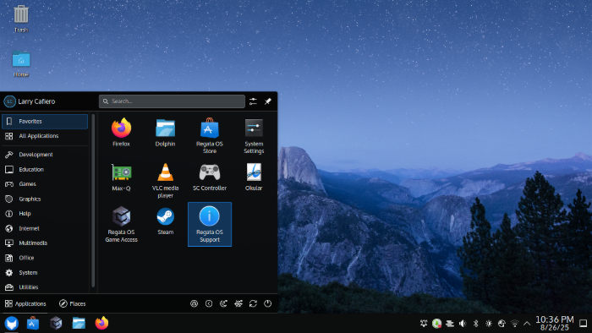Browse the Graphics category

(45, 199)
